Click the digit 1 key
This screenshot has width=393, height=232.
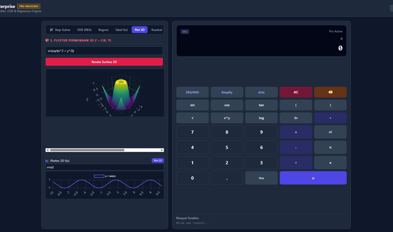(x=192, y=162)
